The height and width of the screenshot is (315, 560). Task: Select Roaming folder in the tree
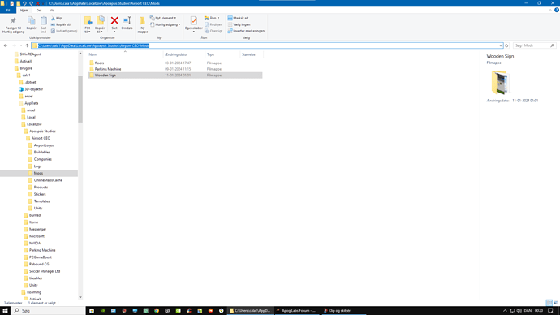coord(34,292)
